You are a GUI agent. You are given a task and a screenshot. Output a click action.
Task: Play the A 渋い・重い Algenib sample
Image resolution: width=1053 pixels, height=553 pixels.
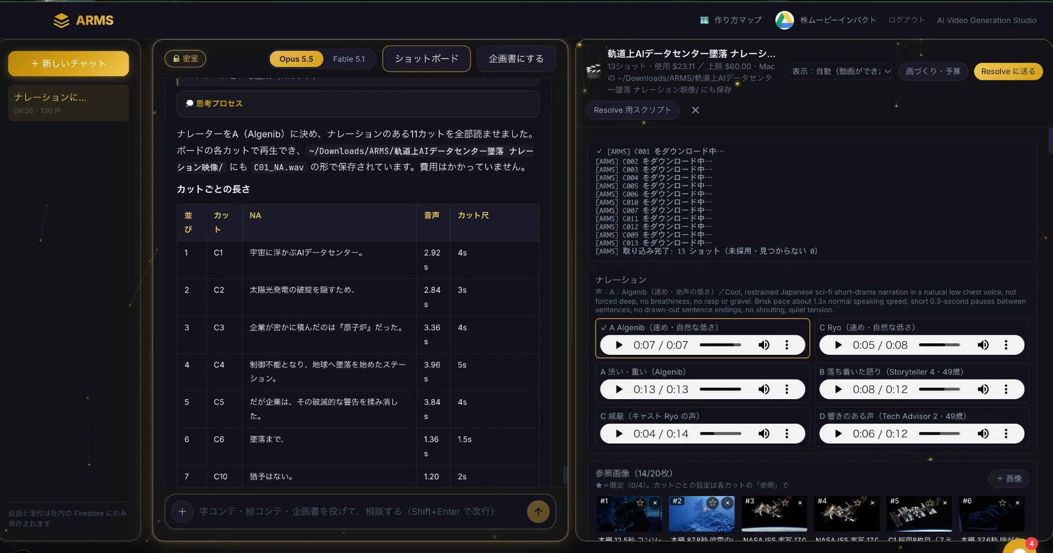pyautogui.click(x=619, y=389)
